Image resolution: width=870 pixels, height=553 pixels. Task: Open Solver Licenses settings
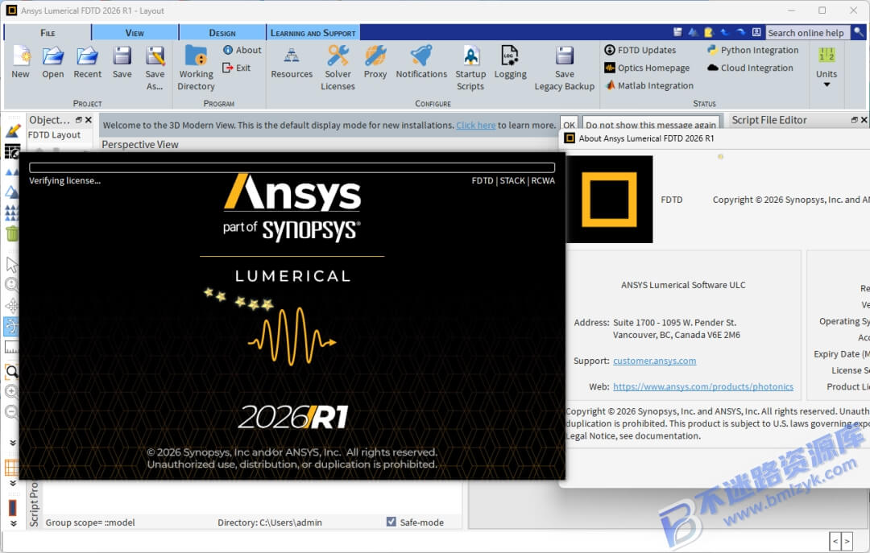tap(338, 68)
